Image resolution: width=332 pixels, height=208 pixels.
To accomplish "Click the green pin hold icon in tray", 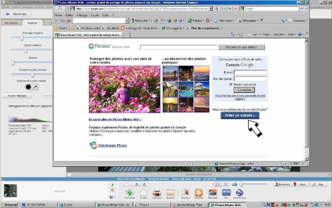I will 113,185.
